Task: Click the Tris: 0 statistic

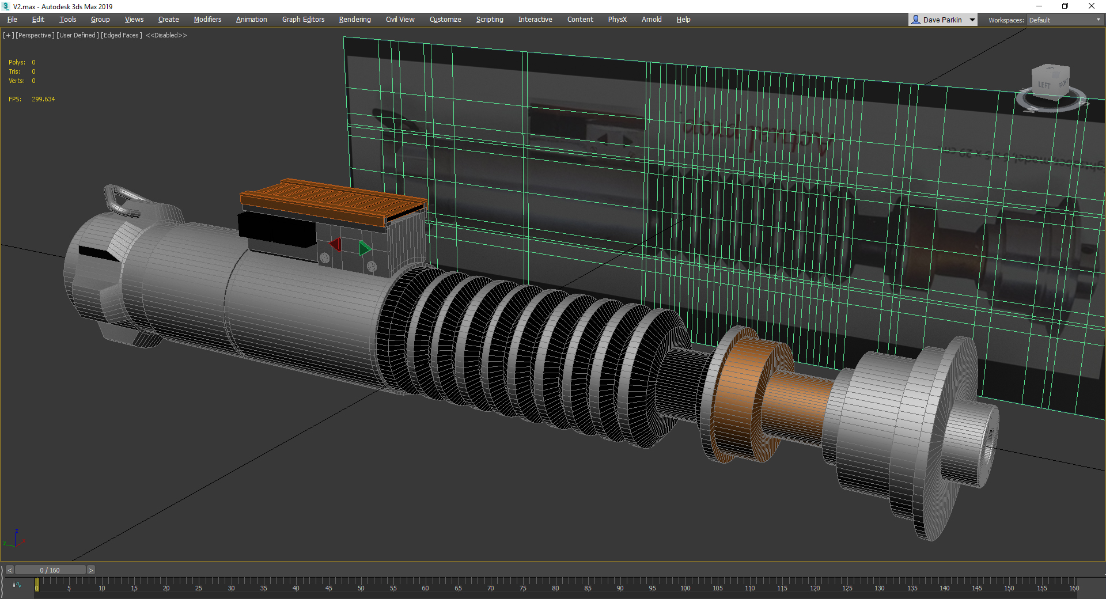Action: pos(22,71)
